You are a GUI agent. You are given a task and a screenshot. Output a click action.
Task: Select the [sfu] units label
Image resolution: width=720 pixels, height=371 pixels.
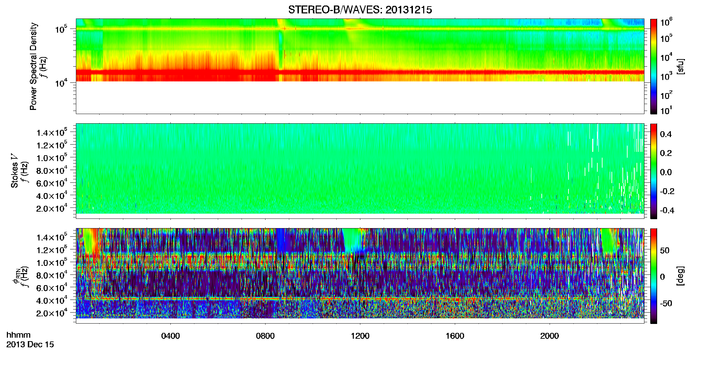point(680,66)
